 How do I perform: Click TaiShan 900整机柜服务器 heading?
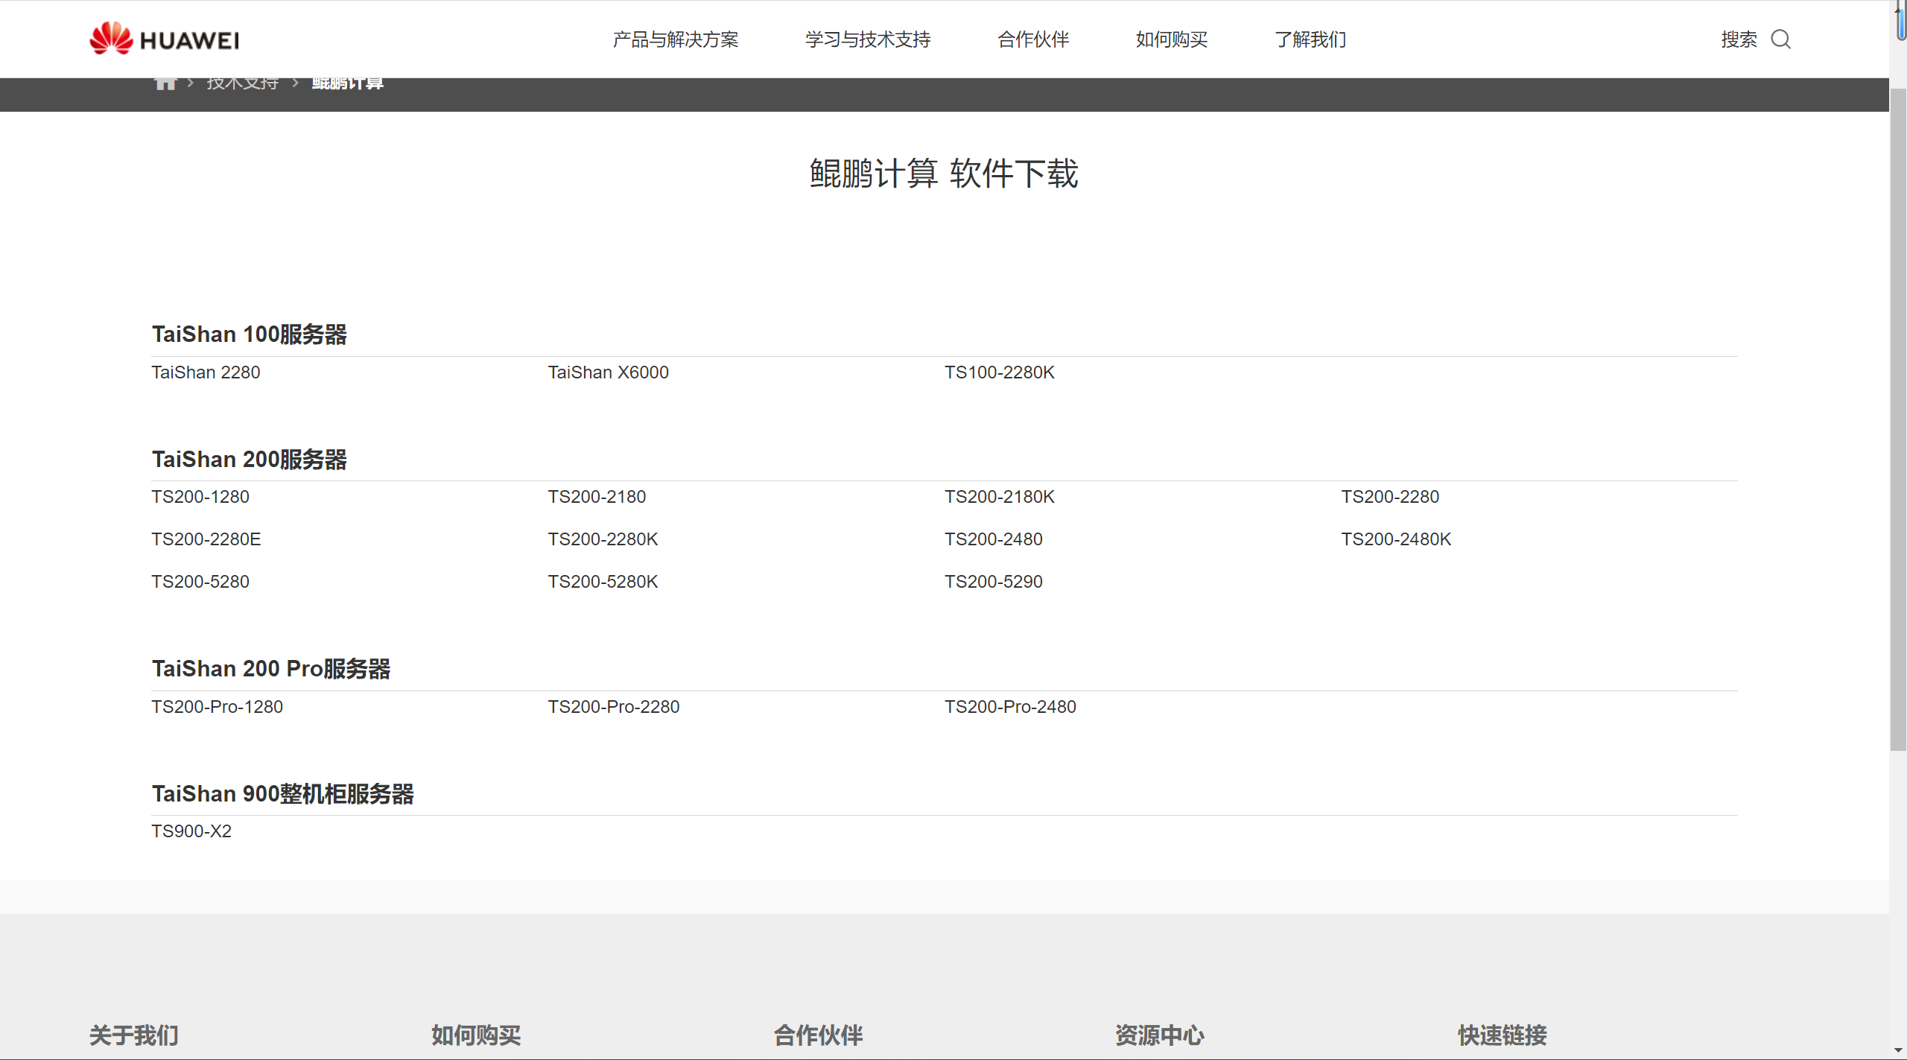[x=283, y=794]
